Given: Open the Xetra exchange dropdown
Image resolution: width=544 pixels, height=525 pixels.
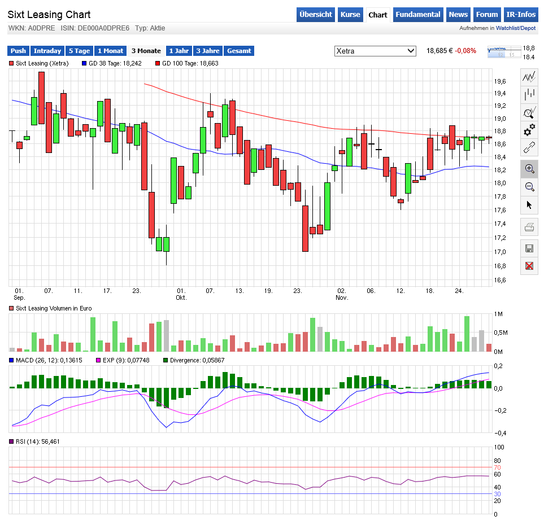Looking at the screenshot, I should [x=375, y=51].
